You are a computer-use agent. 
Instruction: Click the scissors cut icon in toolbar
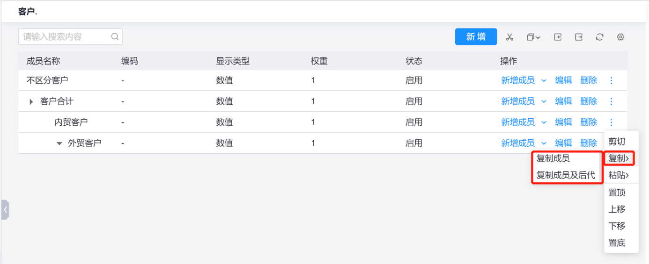(x=509, y=37)
